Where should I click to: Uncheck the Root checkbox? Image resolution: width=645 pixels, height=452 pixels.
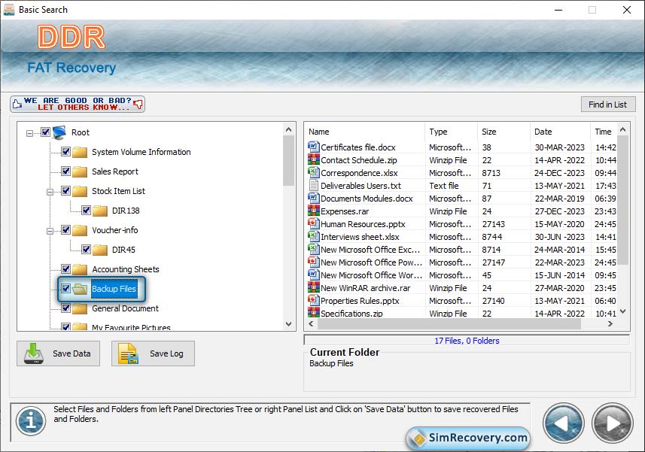pyautogui.click(x=45, y=132)
